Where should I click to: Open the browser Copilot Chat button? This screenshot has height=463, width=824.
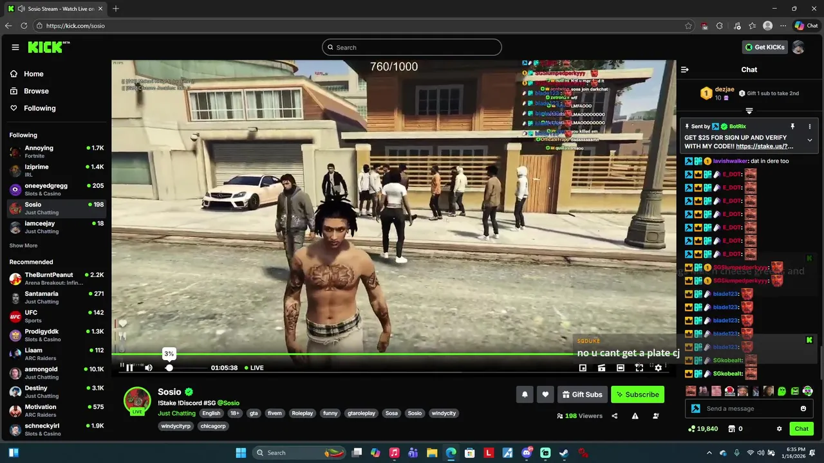tap(806, 26)
